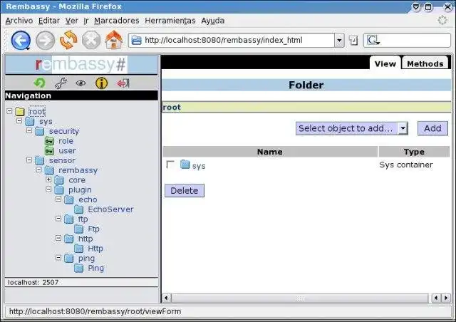Screen dimensions: 456x322
Task: Open the sys link in table
Action: (199, 166)
